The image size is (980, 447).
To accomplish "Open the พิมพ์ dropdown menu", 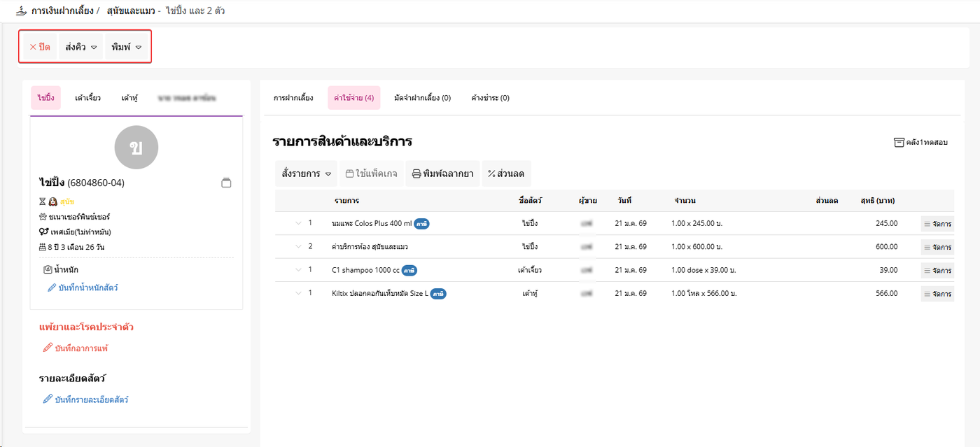I will coord(127,47).
